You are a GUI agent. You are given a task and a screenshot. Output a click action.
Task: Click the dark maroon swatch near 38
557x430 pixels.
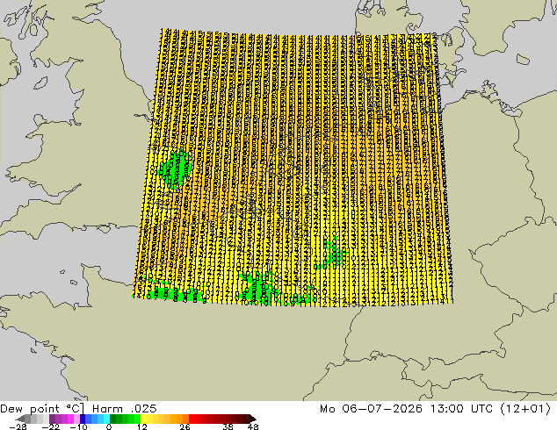click(228, 419)
